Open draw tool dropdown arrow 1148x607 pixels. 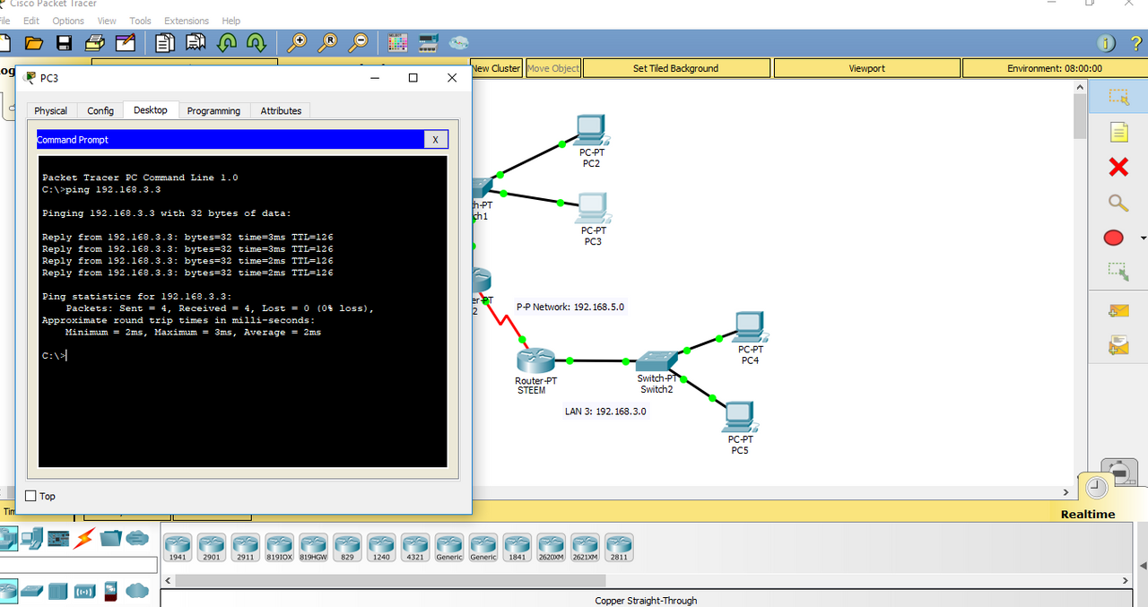coord(1143,238)
